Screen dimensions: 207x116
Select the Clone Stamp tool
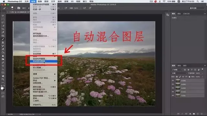[x=3, y=43]
